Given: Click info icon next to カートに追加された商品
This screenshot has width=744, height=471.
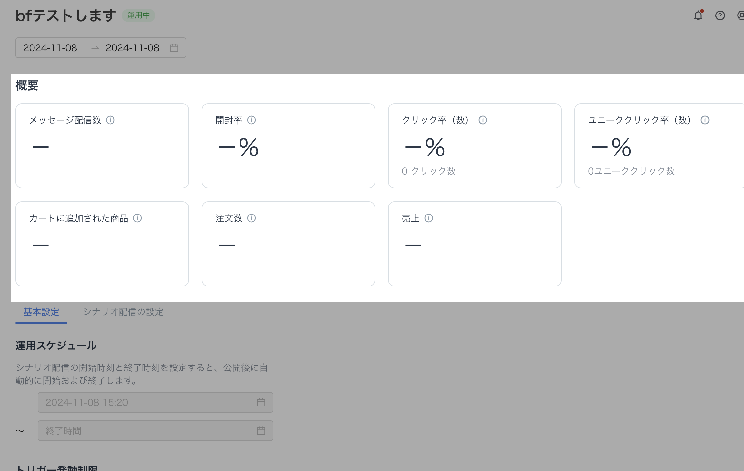Looking at the screenshot, I should click(x=137, y=218).
